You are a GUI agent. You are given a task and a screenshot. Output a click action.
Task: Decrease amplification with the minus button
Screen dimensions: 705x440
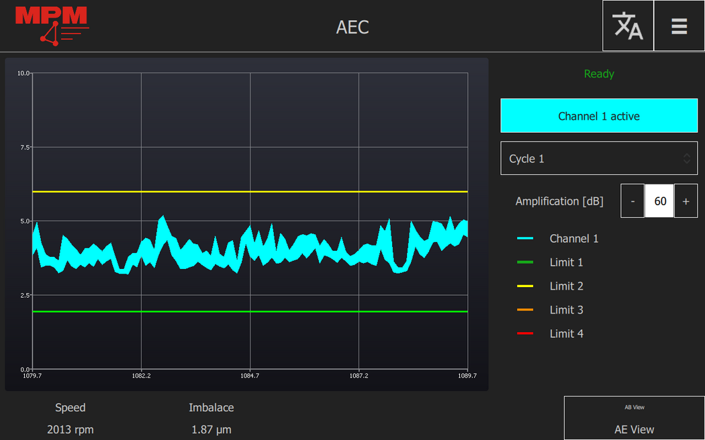coord(632,201)
